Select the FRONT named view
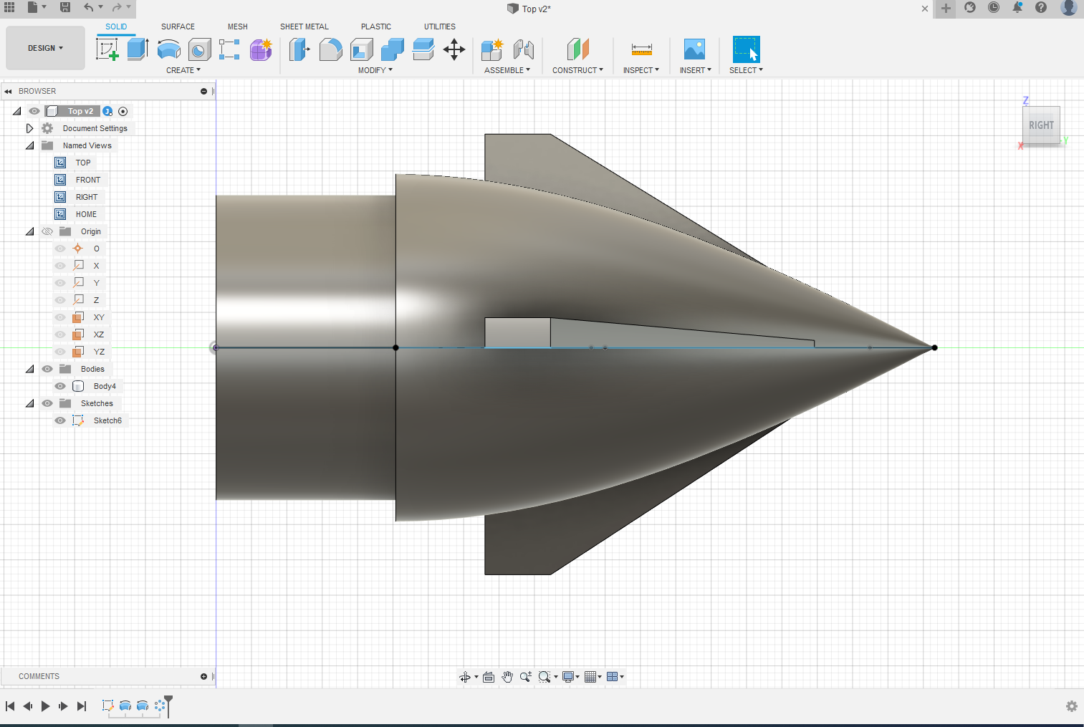Screen dimensions: 1084x727 [x=88, y=180]
